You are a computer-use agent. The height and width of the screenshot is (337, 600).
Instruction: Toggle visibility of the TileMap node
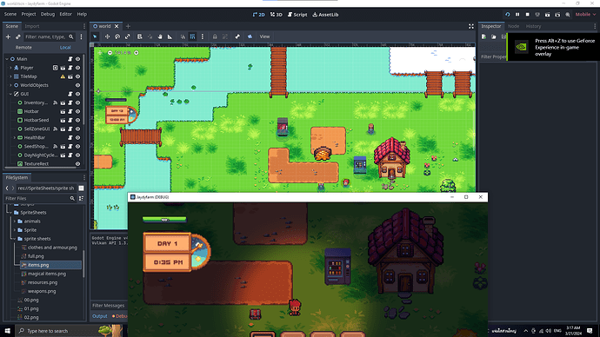point(77,76)
